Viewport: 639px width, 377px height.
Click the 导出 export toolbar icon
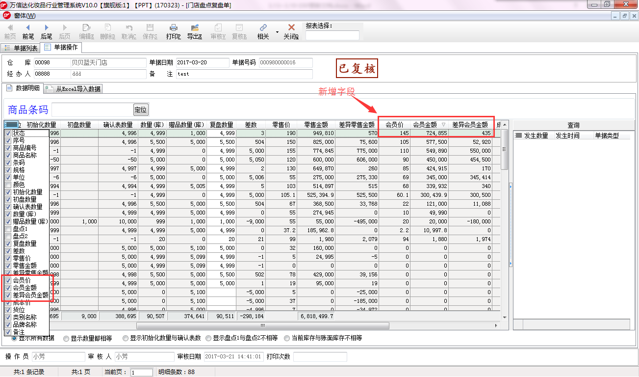coord(195,27)
